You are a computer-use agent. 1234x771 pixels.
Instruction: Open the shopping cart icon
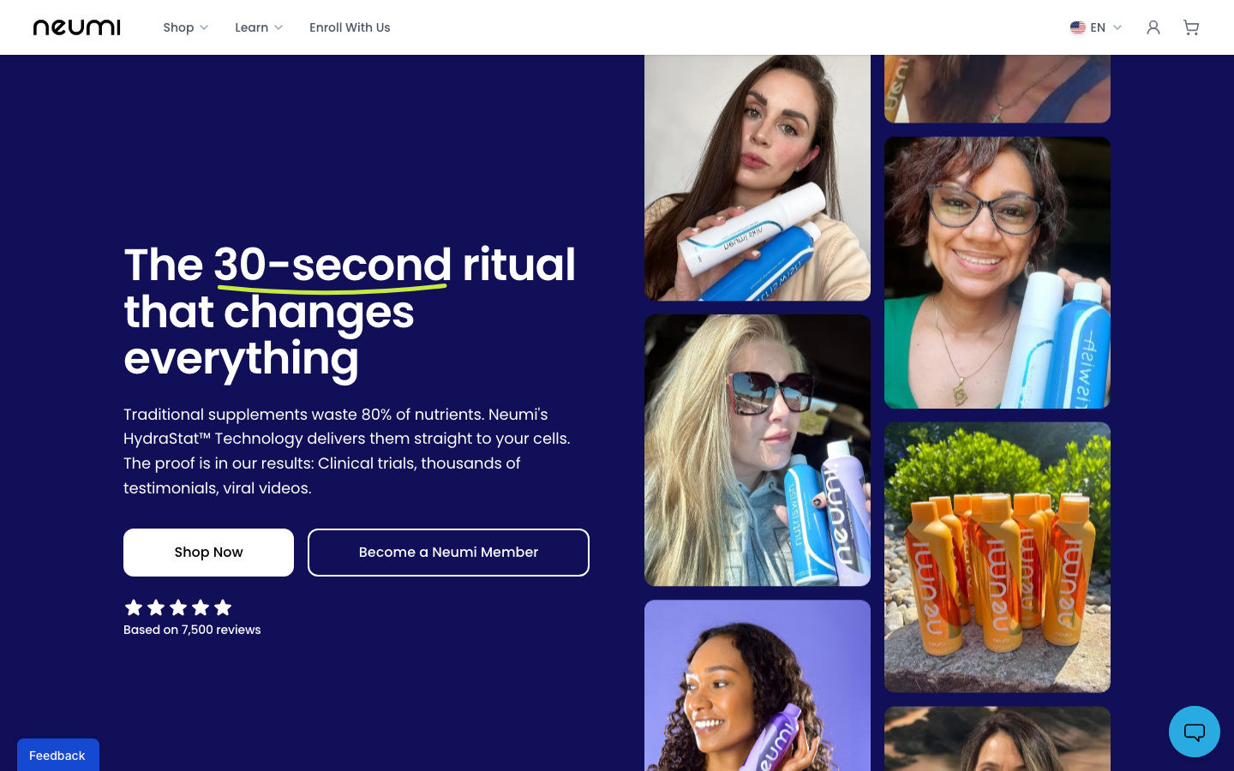(1191, 27)
